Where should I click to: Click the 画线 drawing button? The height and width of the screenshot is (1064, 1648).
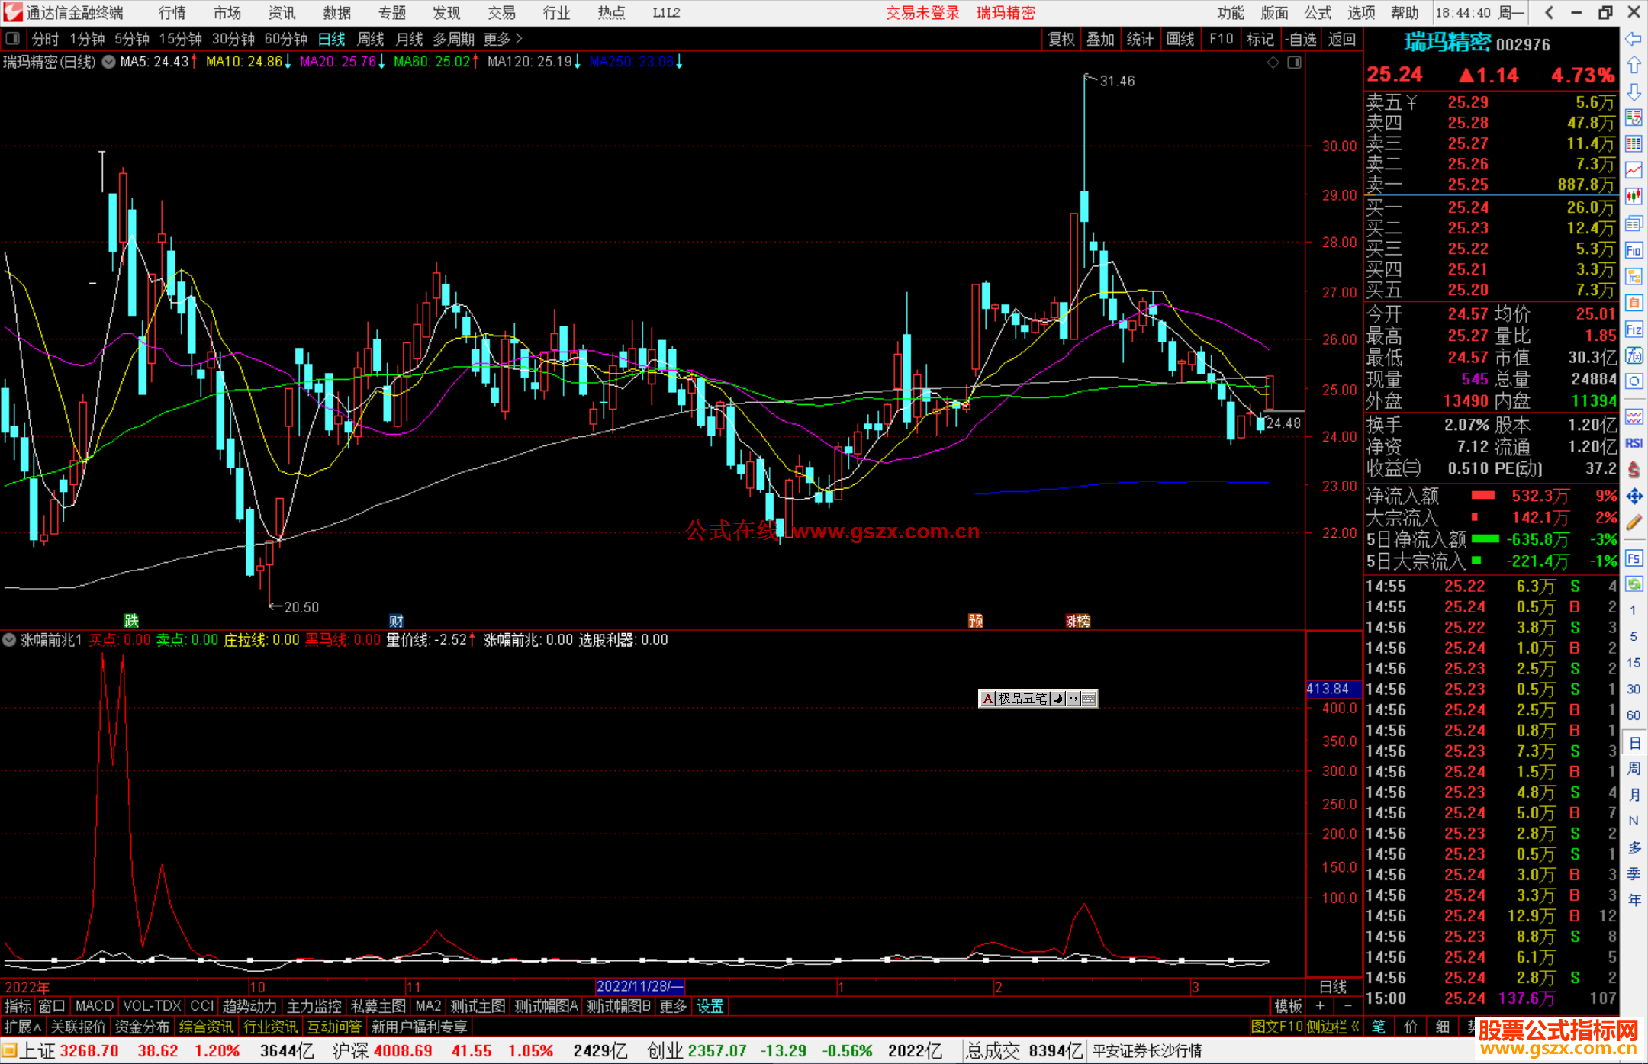click(x=1180, y=39)
